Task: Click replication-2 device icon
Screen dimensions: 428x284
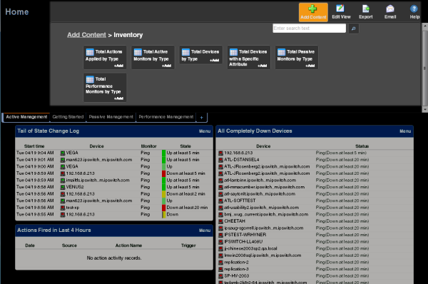Action: [x=220, y=262]
